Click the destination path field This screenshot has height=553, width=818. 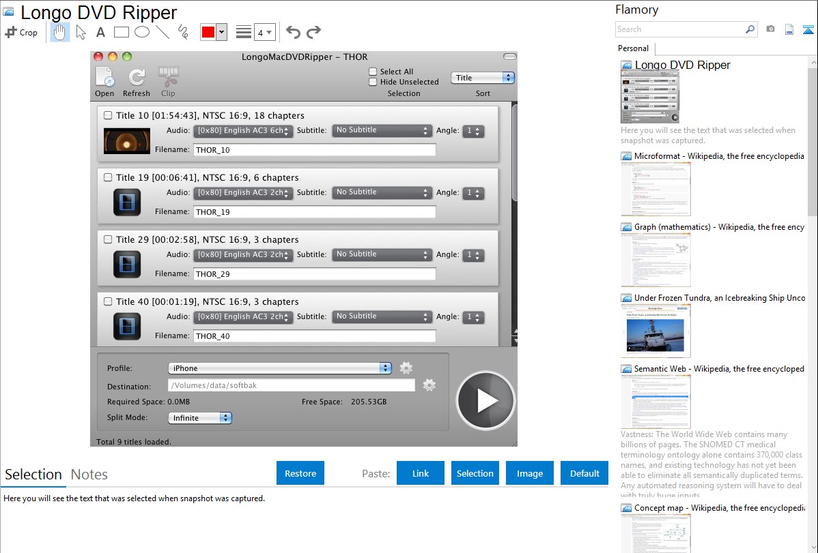pos(292,385)
